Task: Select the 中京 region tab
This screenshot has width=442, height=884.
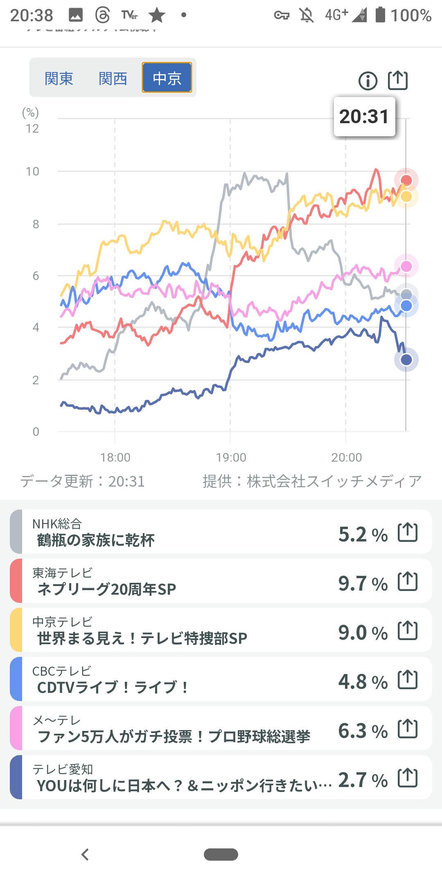Action: click(167, 78)
